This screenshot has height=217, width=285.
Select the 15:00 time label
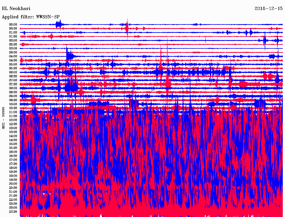[x=13, y=144]
